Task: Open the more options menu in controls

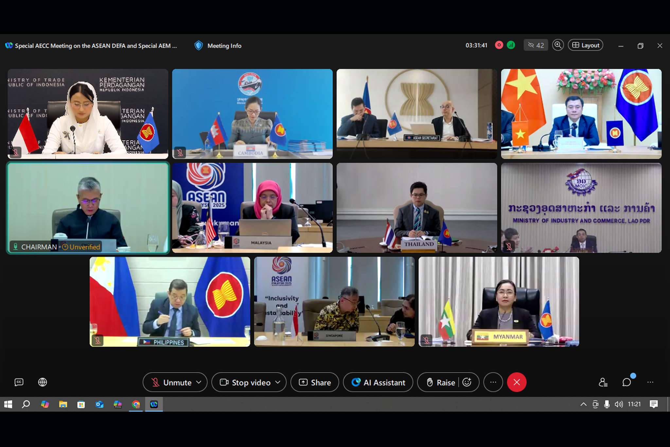Action: (493, 382)
